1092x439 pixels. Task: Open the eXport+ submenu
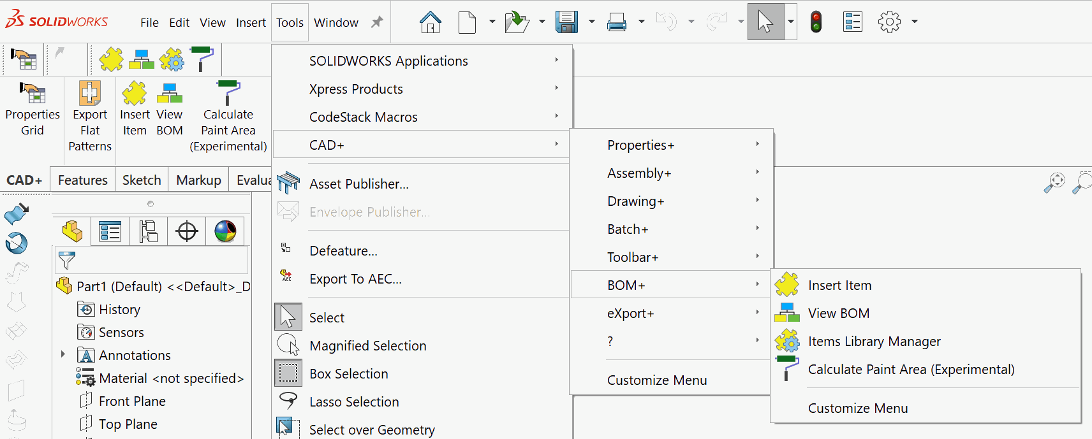[671, 313]
